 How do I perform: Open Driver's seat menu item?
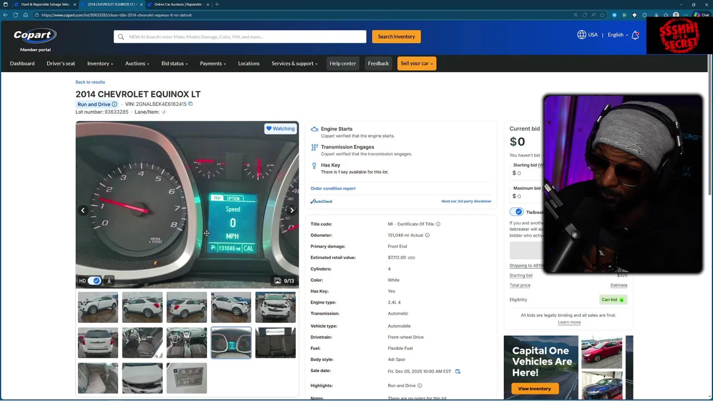pyautogui.click(x=61, y=63)
